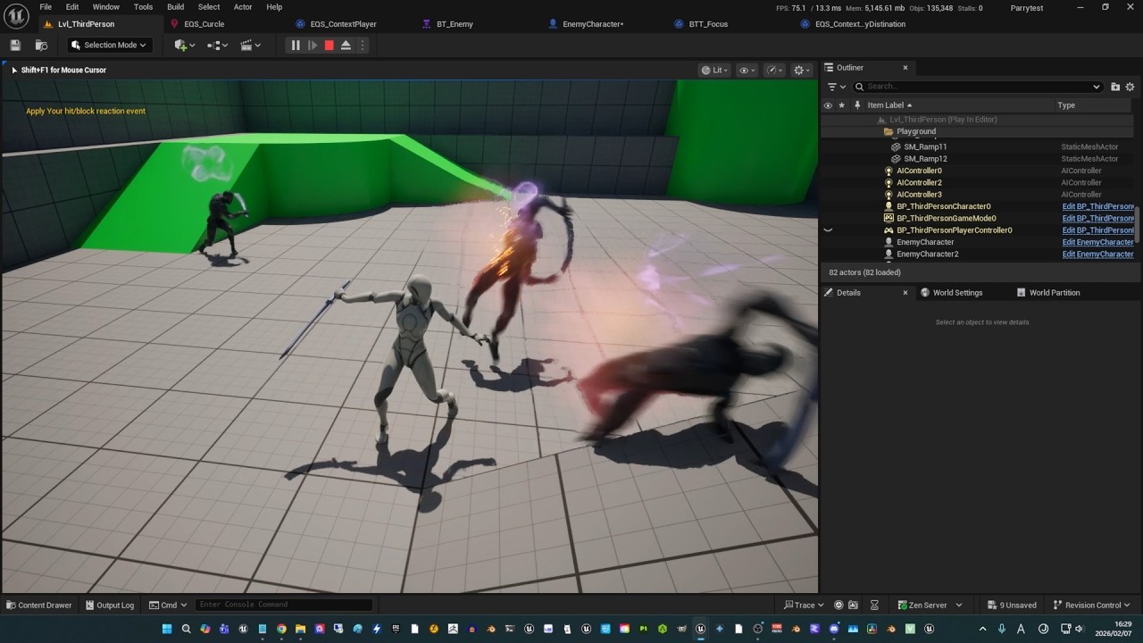
Task: Open the Window menu
Action: [x=105, y=7]
